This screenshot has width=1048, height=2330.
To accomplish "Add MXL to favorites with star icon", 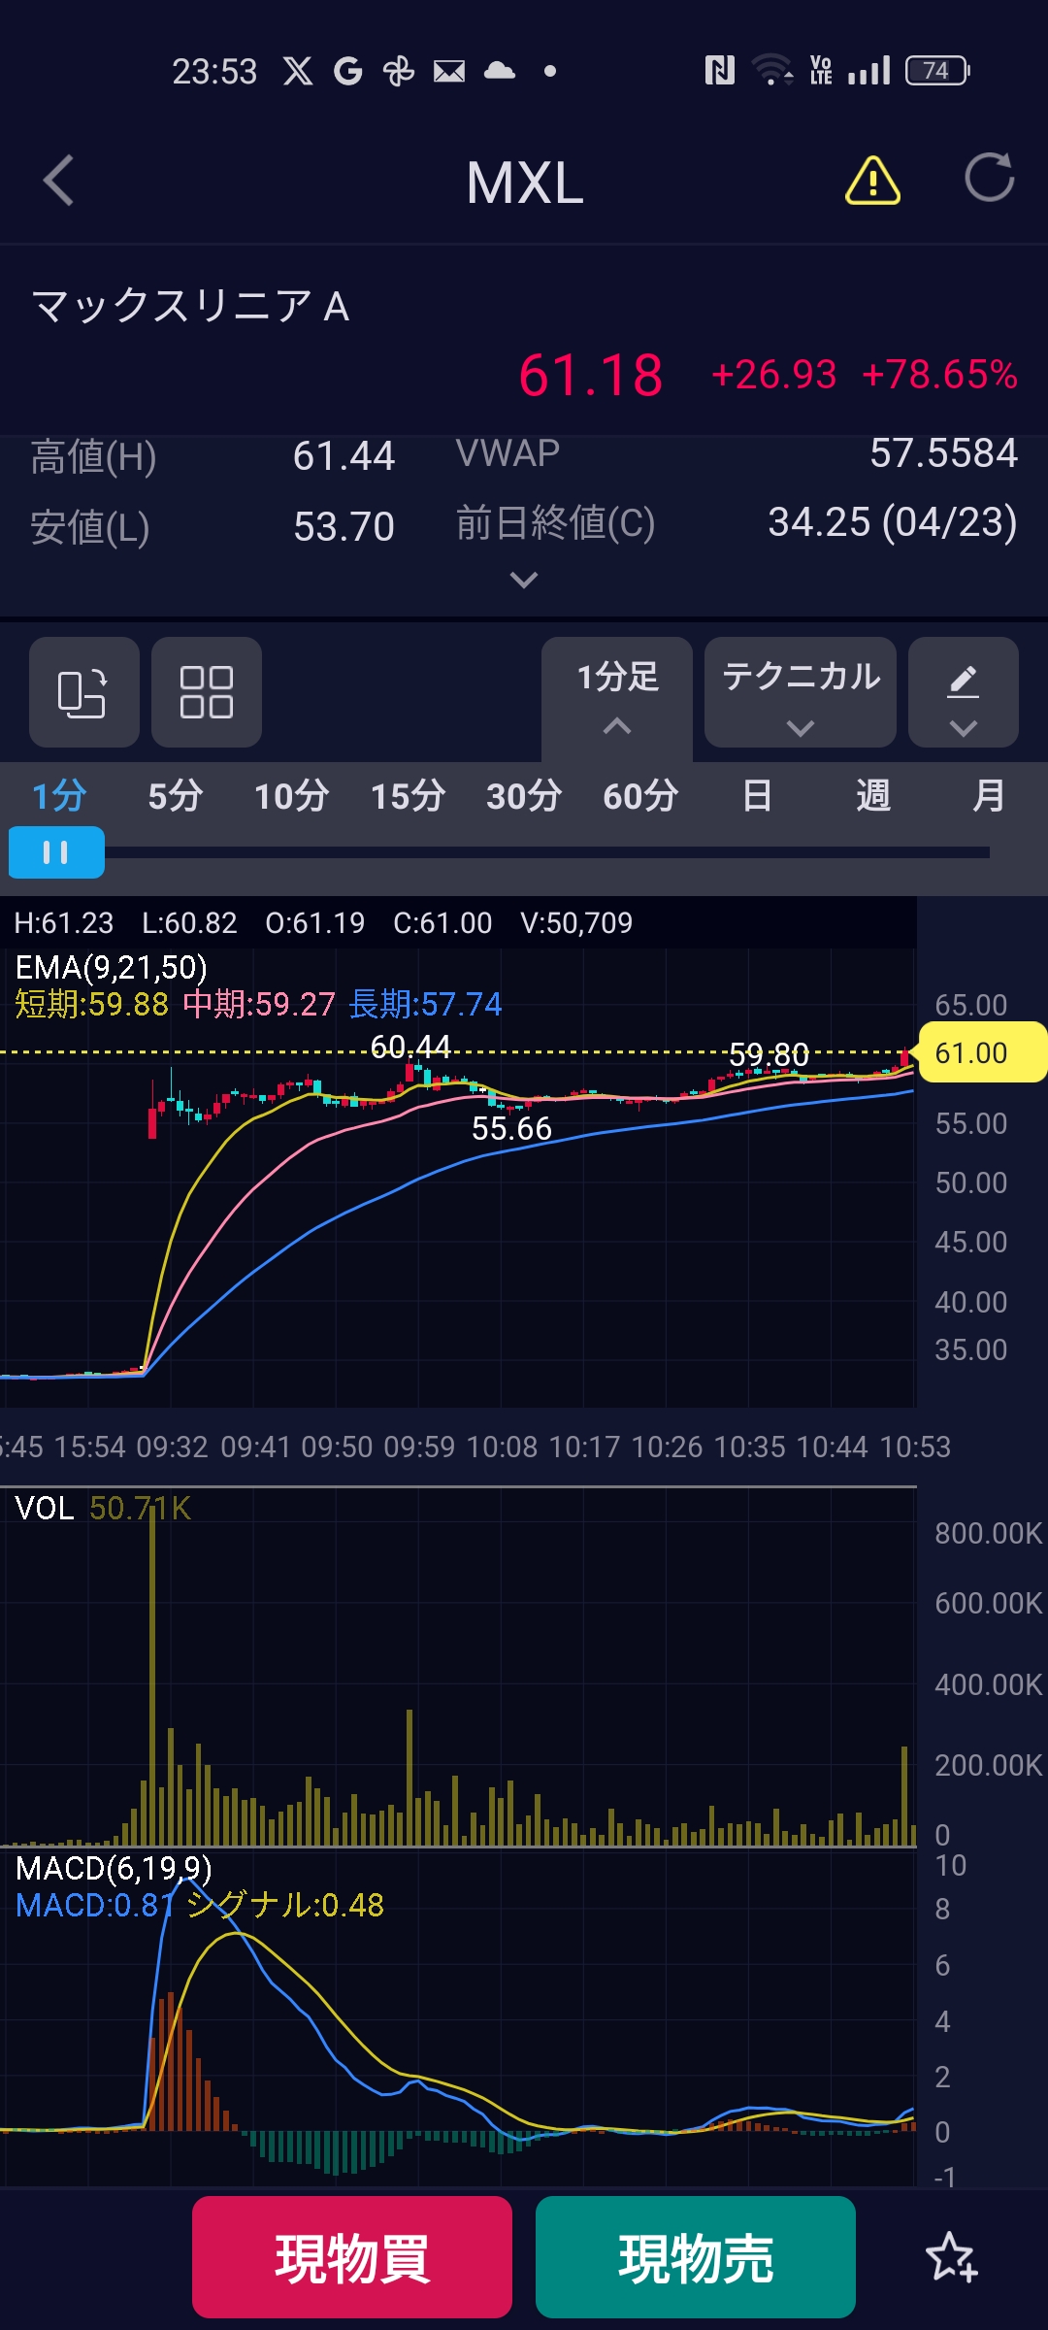I will point(951,2257).
